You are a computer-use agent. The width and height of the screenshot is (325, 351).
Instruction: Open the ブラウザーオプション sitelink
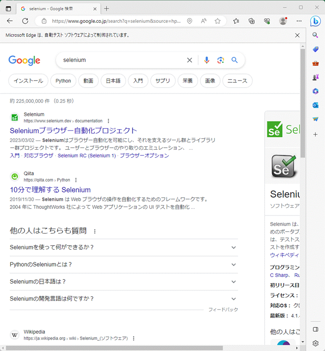pos(144,156)
